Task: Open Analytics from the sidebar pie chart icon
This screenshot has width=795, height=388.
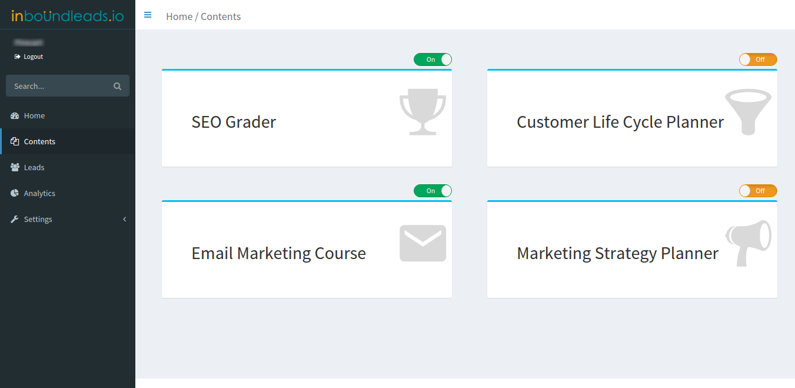Action: (x=14, y=193)
